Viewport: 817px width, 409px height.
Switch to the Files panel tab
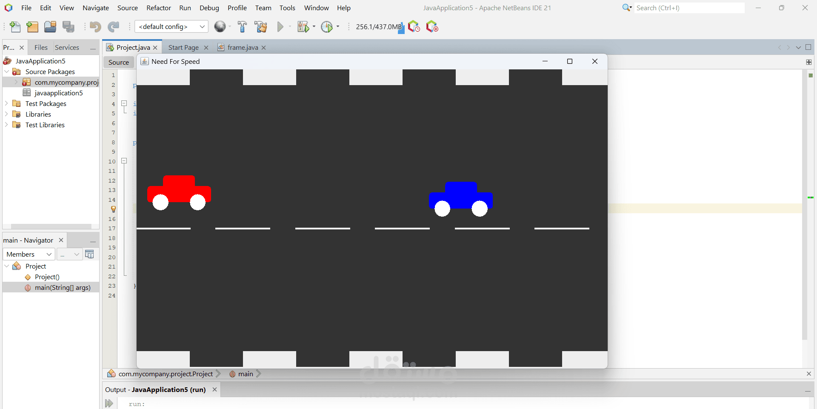(41, 47)
